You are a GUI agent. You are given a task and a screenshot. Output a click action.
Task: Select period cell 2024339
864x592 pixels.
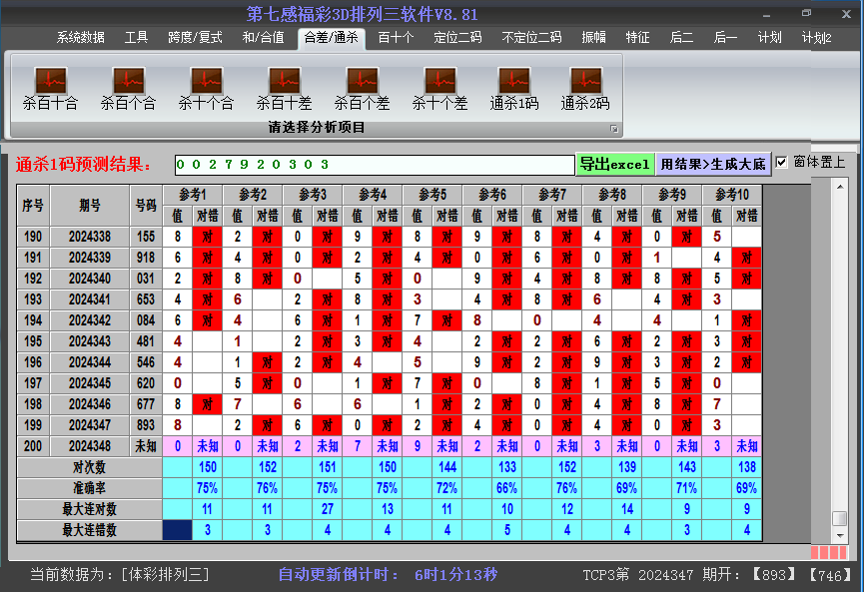(90, 258)
